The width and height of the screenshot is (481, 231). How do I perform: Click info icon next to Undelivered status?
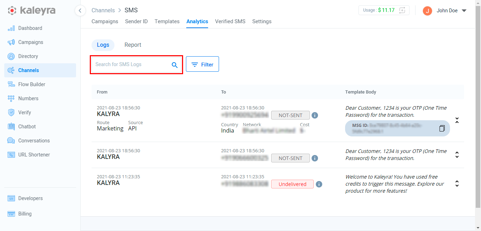[x=319, y=184]
